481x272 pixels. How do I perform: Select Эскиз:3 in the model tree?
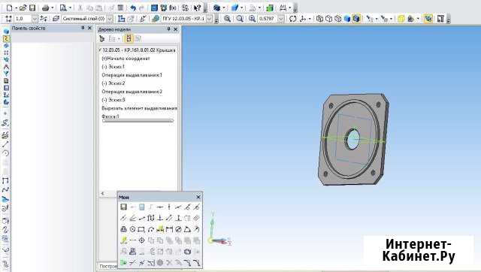[113, 100]
